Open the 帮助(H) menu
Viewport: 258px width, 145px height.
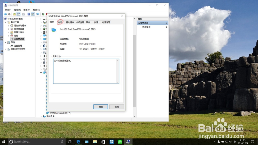pos(36,10)
